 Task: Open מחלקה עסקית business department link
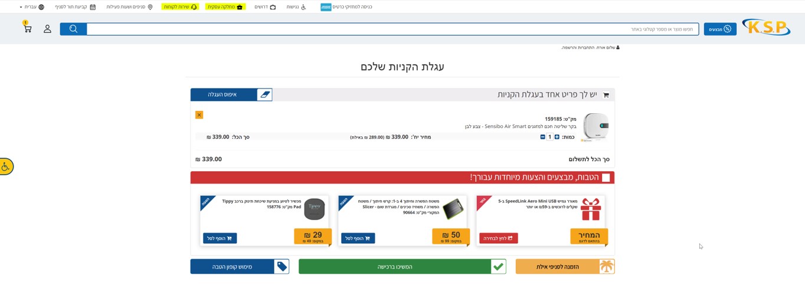point(225,7)
